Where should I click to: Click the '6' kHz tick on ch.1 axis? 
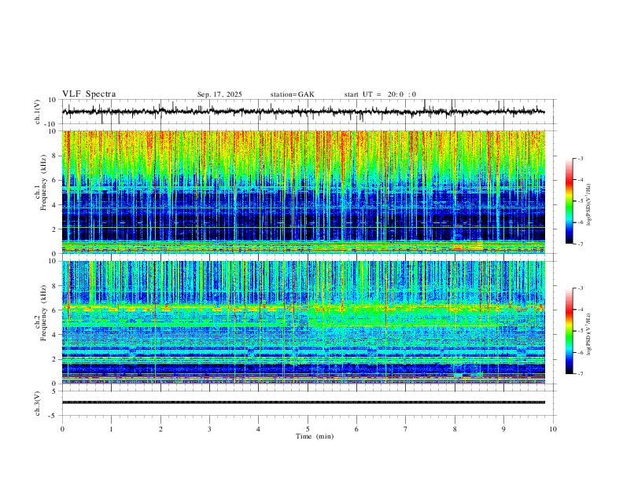(x=54, y=180)
